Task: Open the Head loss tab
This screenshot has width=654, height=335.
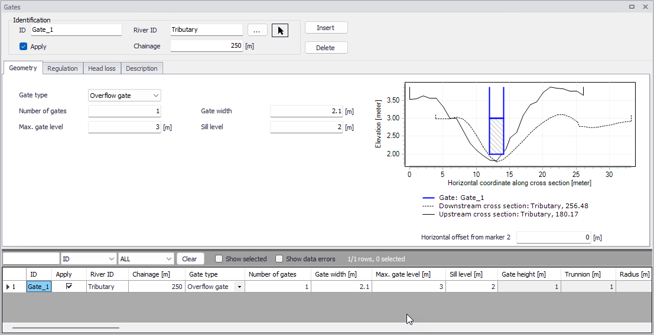Action: [x=102, y=68]
